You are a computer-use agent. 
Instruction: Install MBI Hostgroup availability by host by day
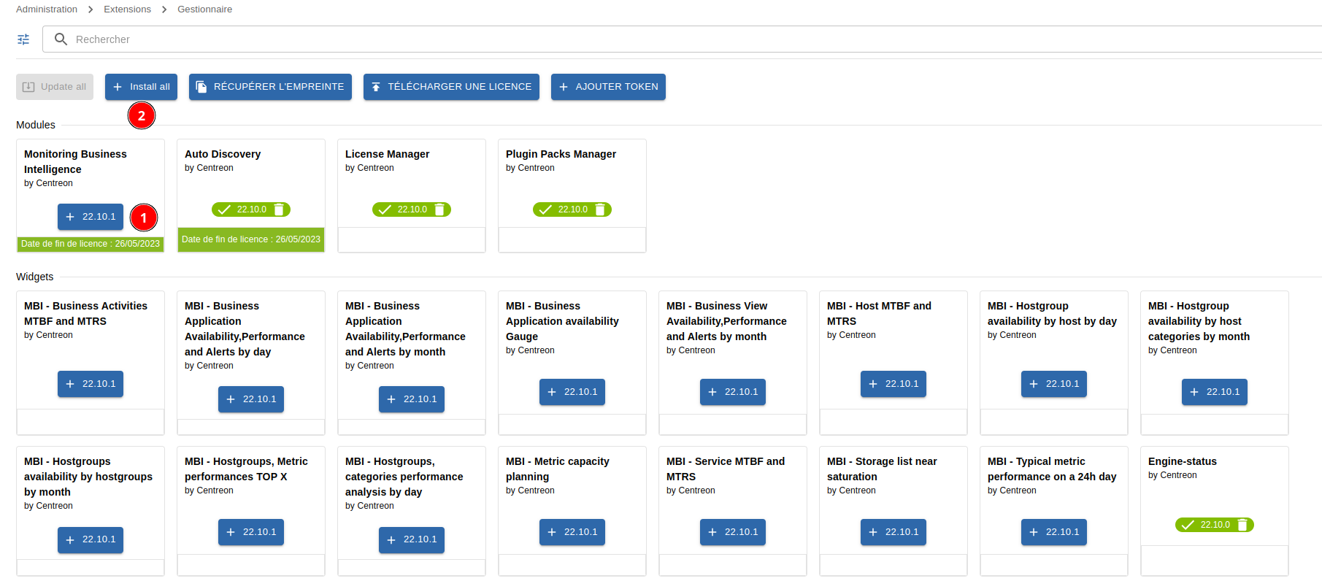(1054, 384)
